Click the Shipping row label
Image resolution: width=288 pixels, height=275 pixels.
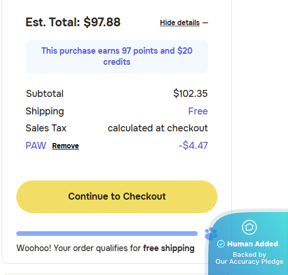[45, 112]
